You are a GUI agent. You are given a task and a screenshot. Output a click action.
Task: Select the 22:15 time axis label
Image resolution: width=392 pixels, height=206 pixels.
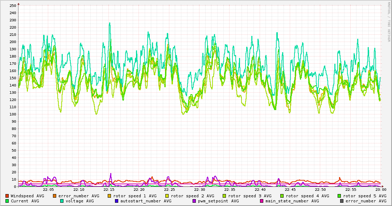109,190
